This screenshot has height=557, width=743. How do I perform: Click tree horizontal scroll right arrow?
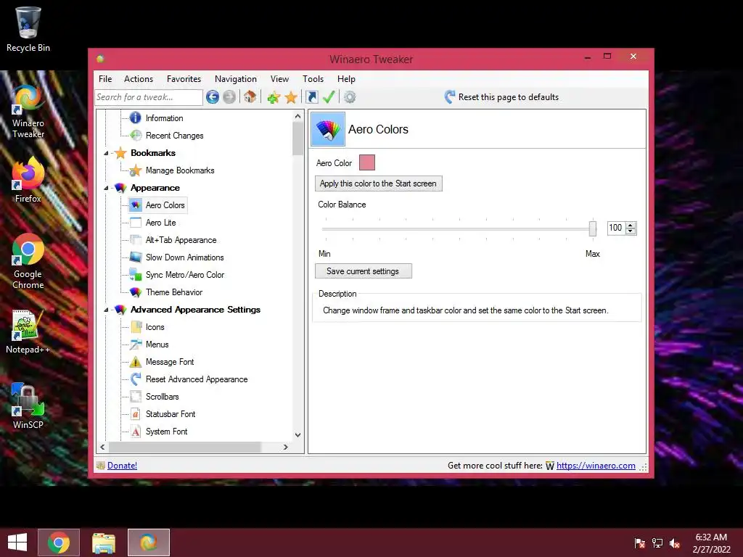[x=285, y=447]
